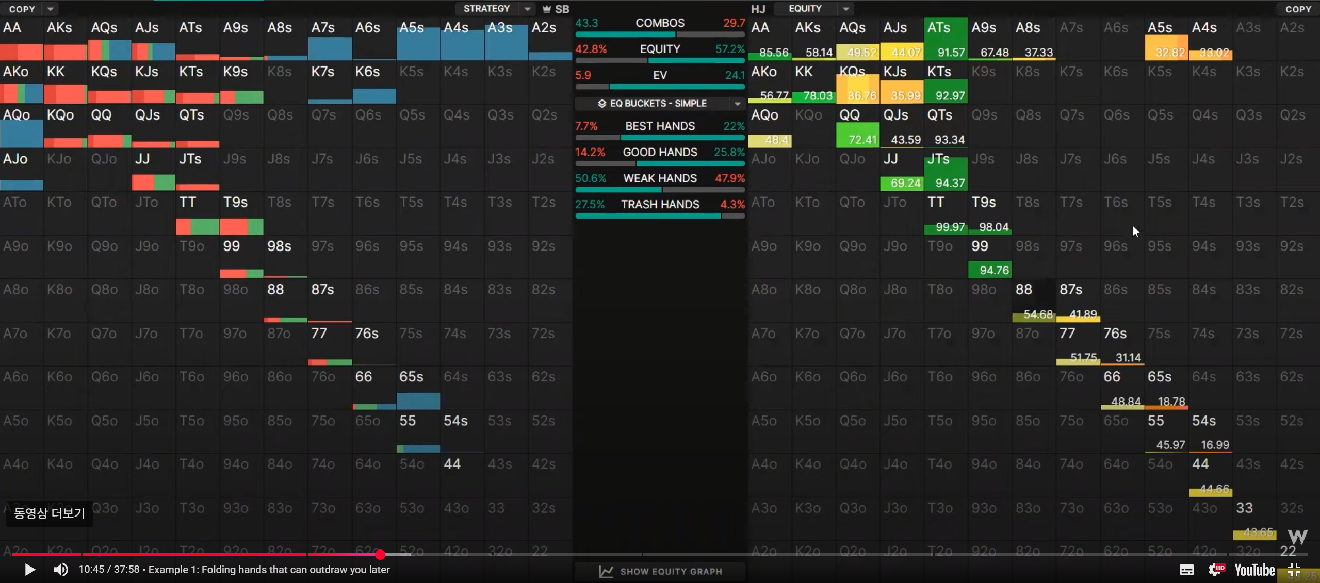This screenshot has height=583, width=1320.
Task: Open the EQUITY dropdown arrow
Action: pyautogui.click(x=845, y=9)
